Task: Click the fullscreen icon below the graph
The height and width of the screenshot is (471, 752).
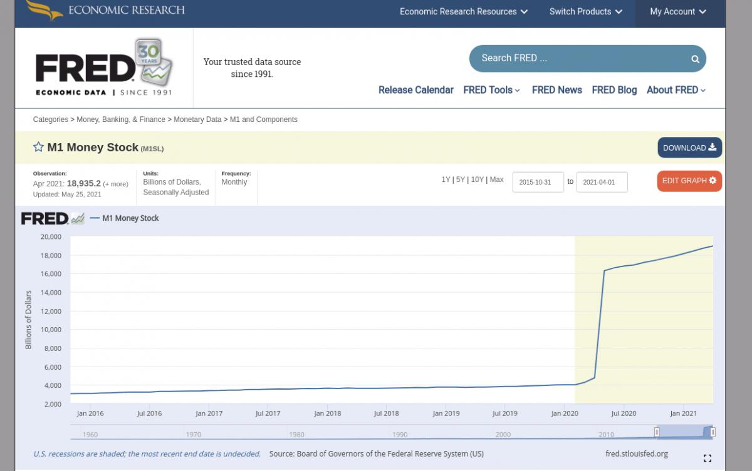Action: (708, 458)
